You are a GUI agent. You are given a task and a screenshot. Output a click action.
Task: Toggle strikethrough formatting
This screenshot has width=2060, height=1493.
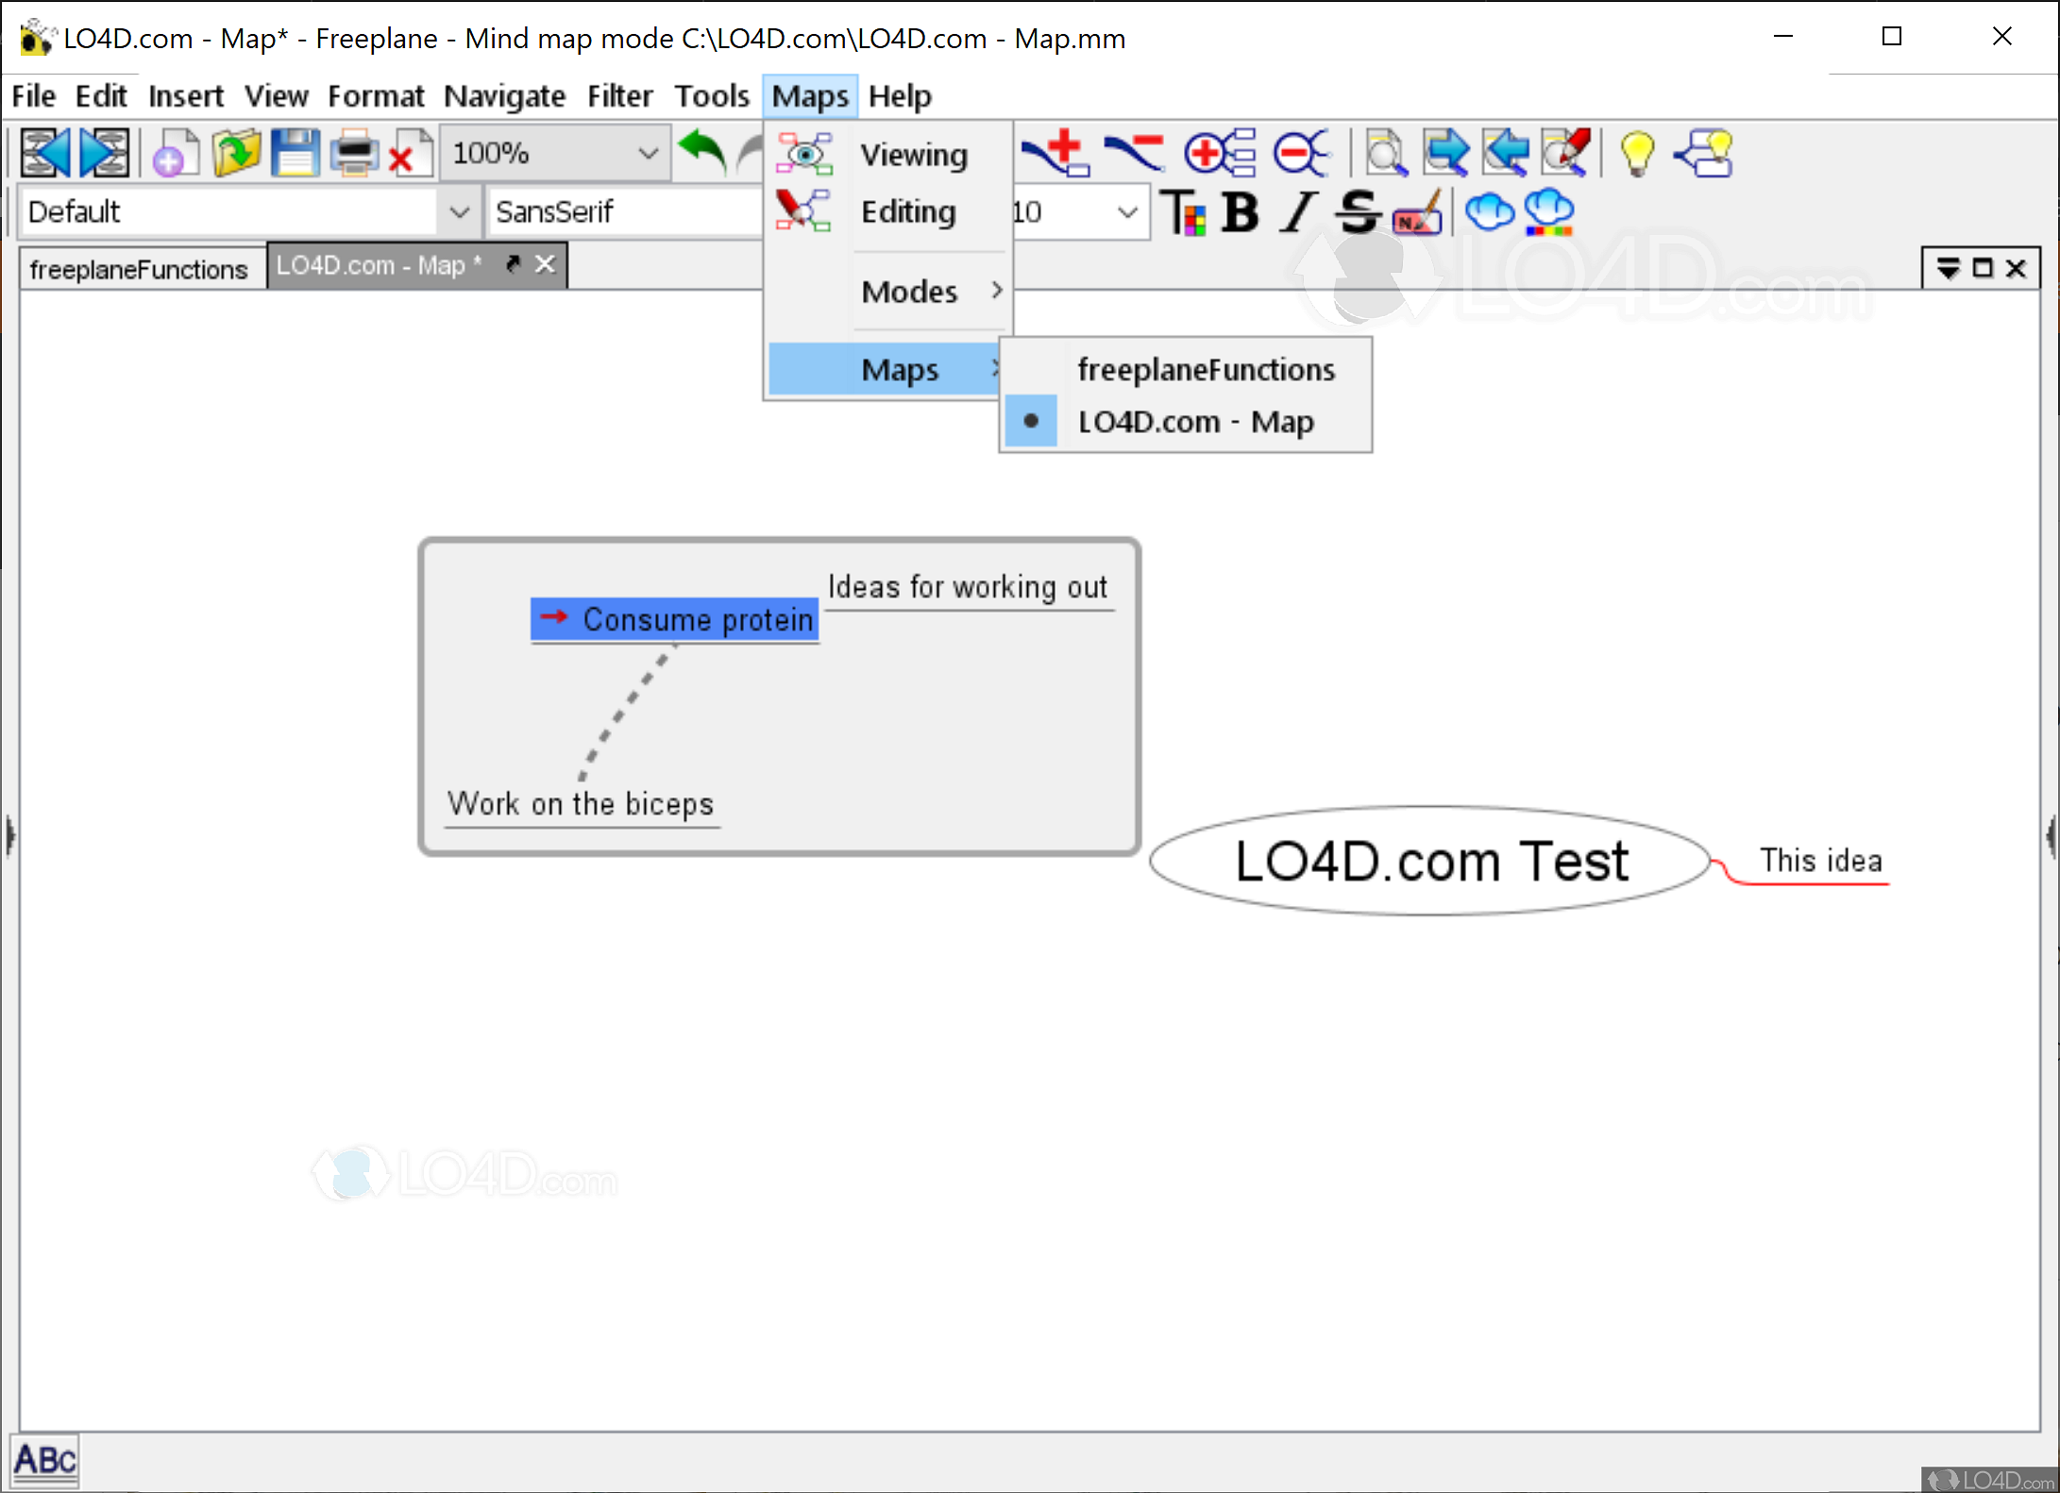[1358, 211]
